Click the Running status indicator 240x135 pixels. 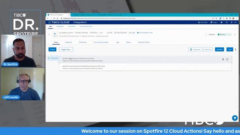pos(224,34)
